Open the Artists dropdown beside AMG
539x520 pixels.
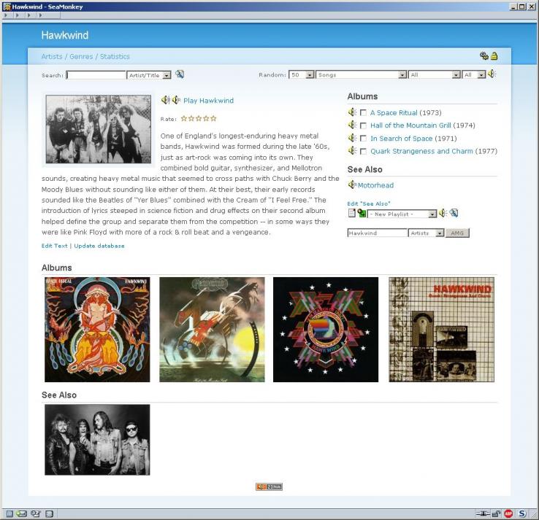click(x=427, y=233)
